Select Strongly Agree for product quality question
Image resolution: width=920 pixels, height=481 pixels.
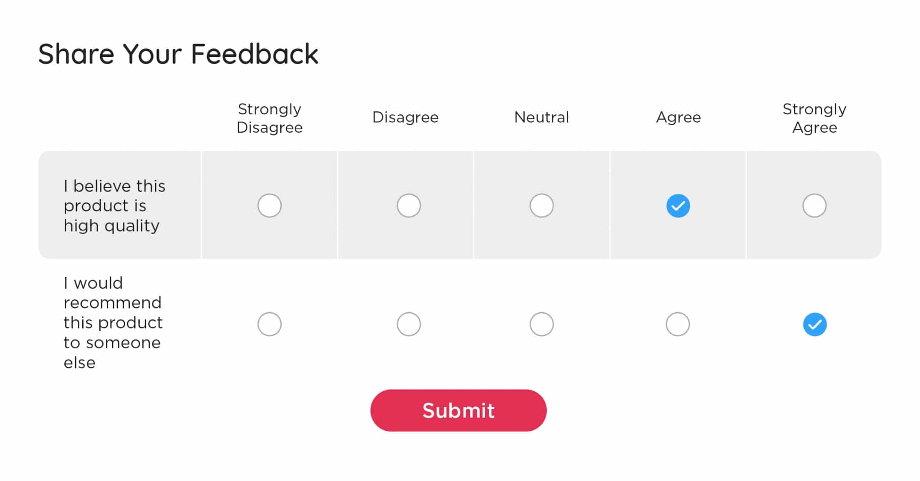(x=814, y=205)
